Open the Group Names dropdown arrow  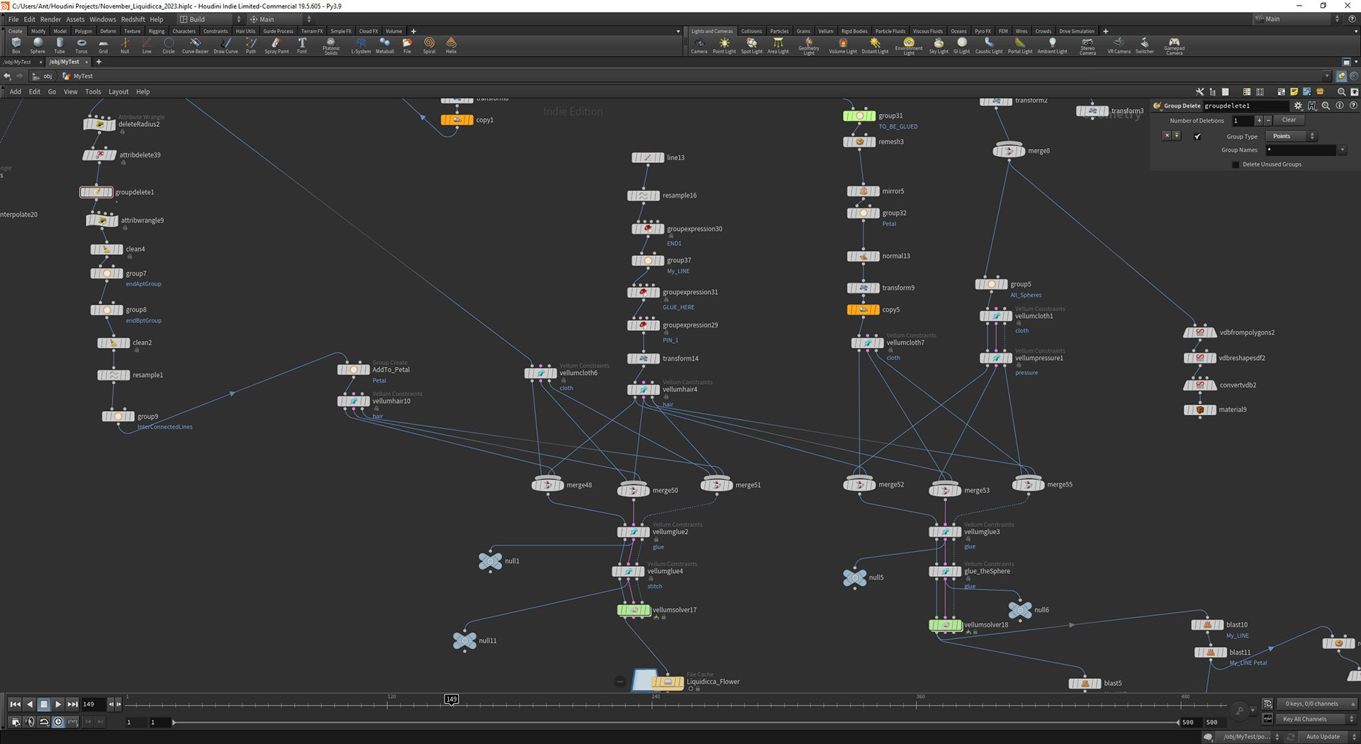1342,150
